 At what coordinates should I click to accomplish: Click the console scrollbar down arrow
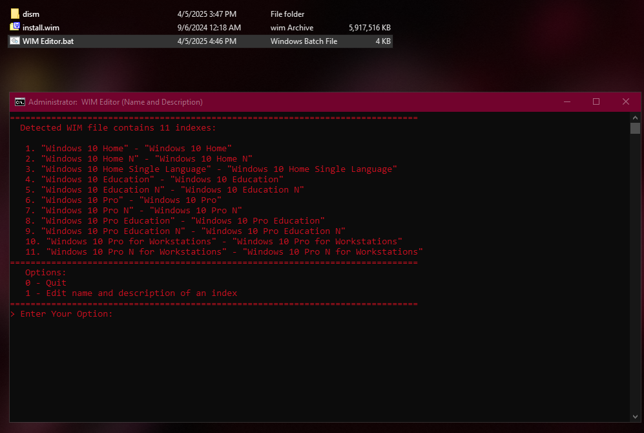[635, 417]
